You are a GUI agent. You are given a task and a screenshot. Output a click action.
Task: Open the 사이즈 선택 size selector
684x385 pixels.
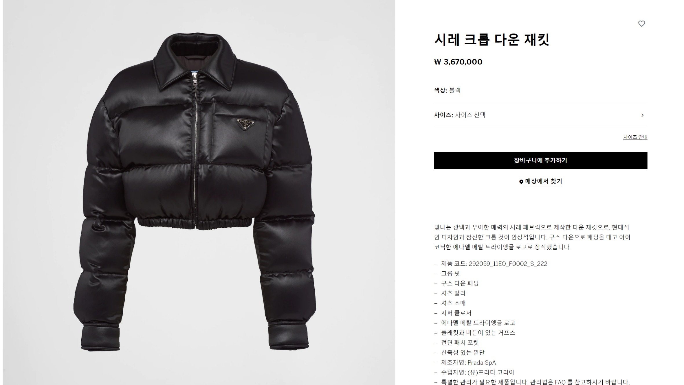point(540,115)
